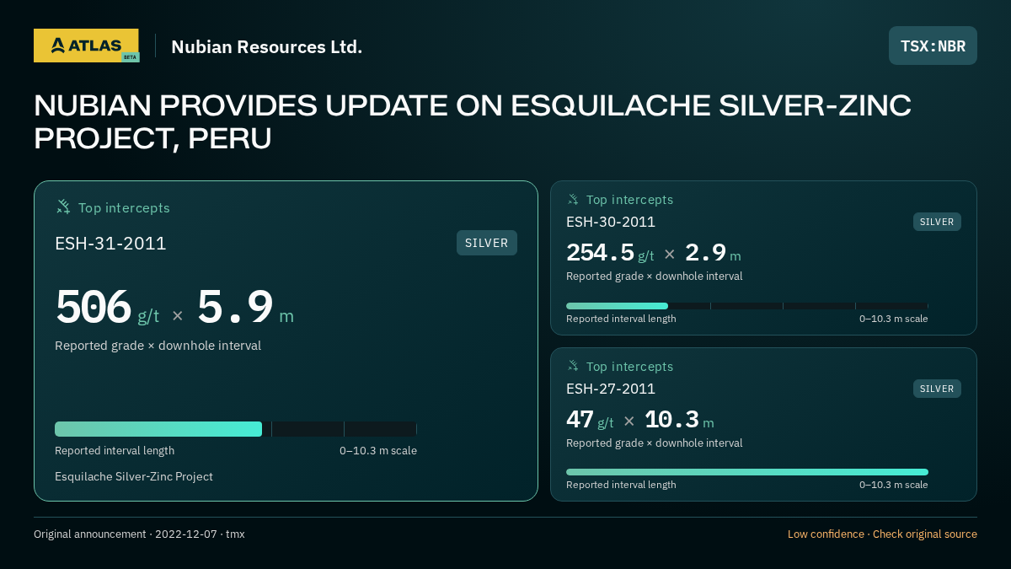Click 'Reported grade × downhole interval' under 254.5 g/t

[655, 276]
